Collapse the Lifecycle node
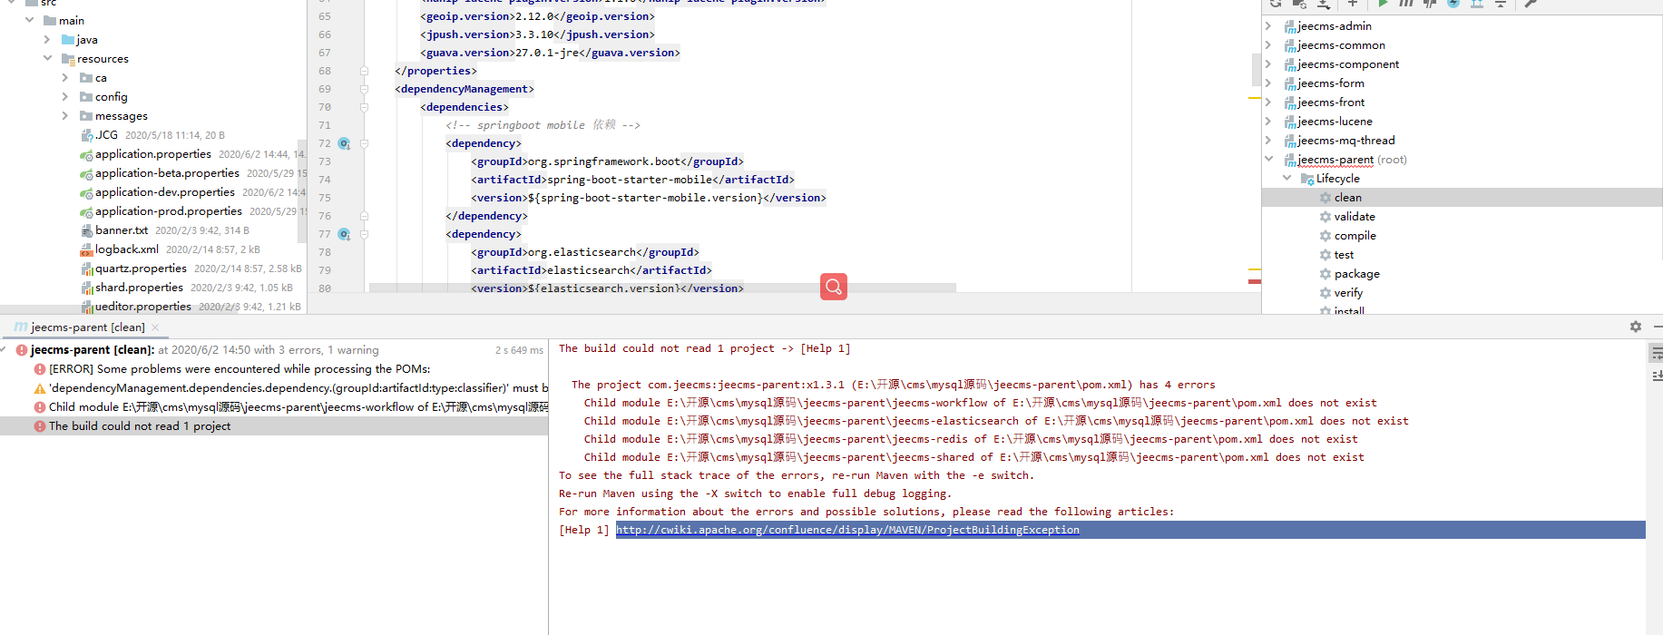 click(1286, 179)
